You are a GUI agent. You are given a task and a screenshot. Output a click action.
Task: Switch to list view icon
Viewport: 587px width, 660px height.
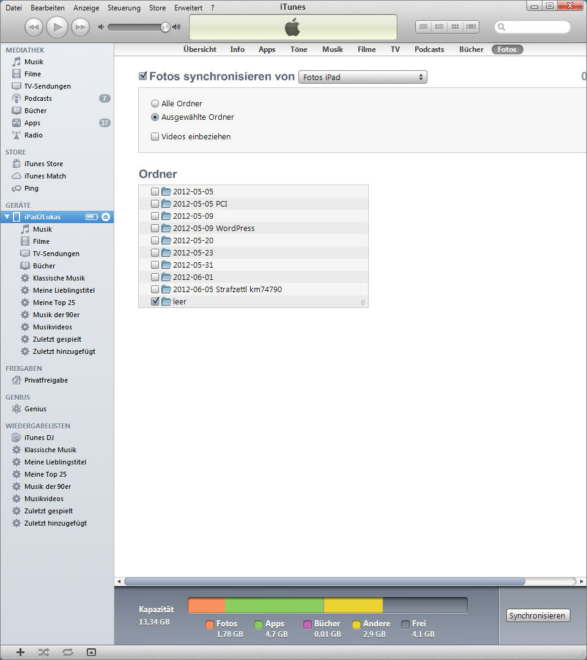423,27
